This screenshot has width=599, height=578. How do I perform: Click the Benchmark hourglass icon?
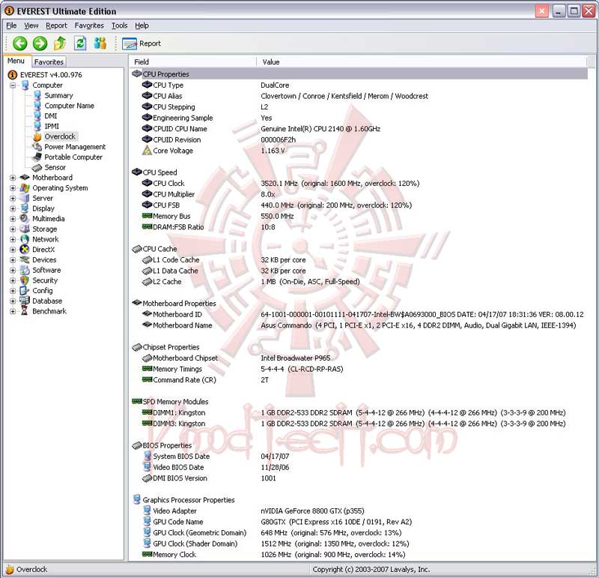pyautogui.click(x=25, y=311)
